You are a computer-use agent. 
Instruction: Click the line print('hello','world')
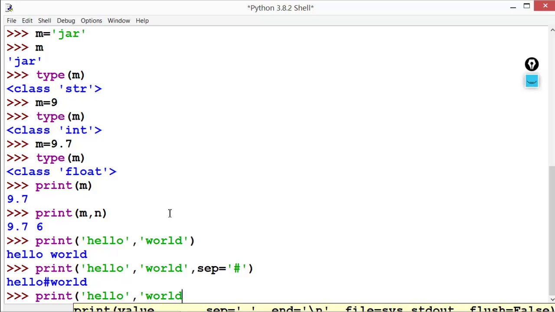point(101,240)
